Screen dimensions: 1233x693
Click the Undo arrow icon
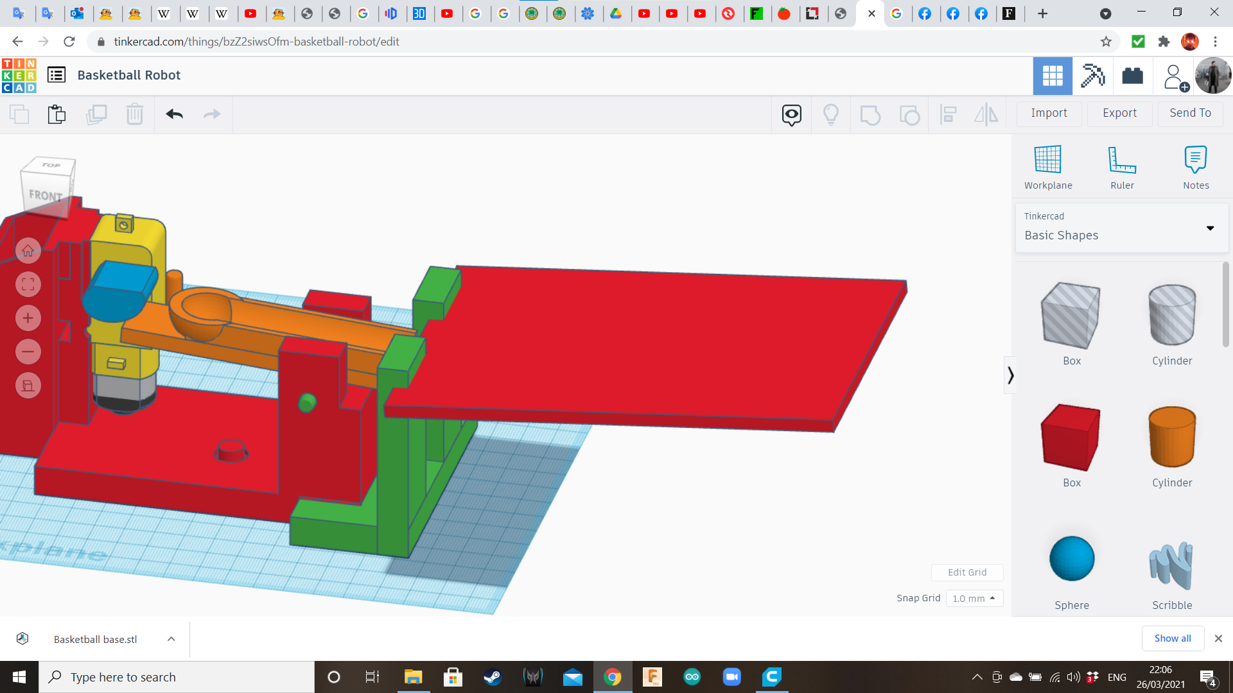tap(174, 114)
